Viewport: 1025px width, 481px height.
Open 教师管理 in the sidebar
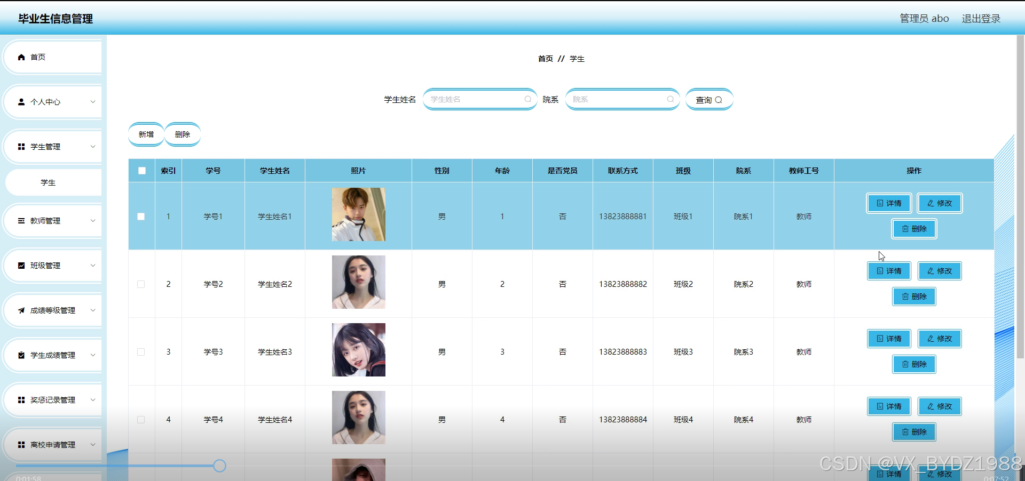pos(52,221)
